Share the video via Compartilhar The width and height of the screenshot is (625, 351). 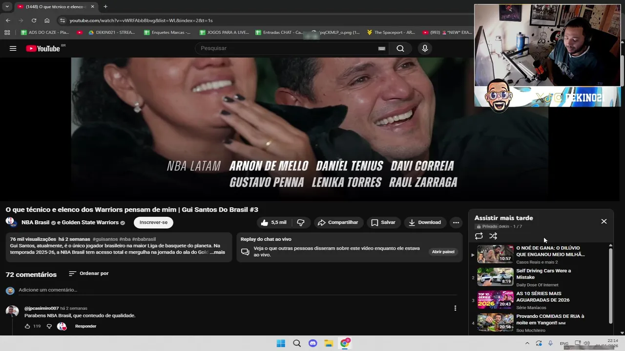(x=338, y=222)
